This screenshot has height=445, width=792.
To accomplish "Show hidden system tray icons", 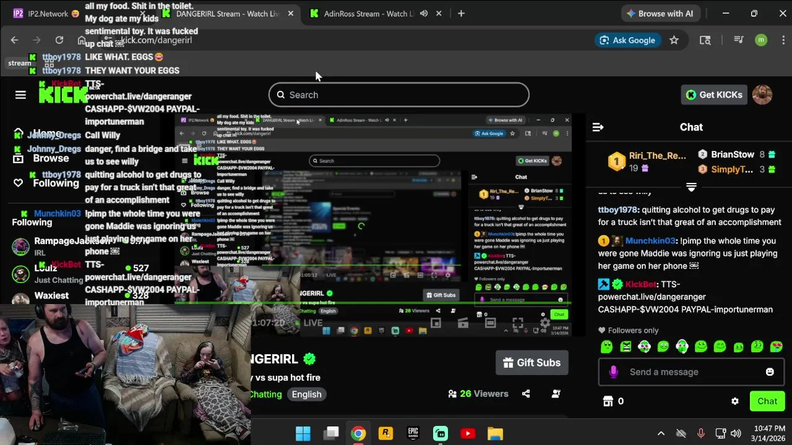I will (661, 433).
